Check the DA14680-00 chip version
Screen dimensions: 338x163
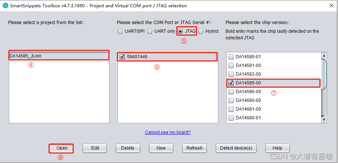tap(231, 100)
